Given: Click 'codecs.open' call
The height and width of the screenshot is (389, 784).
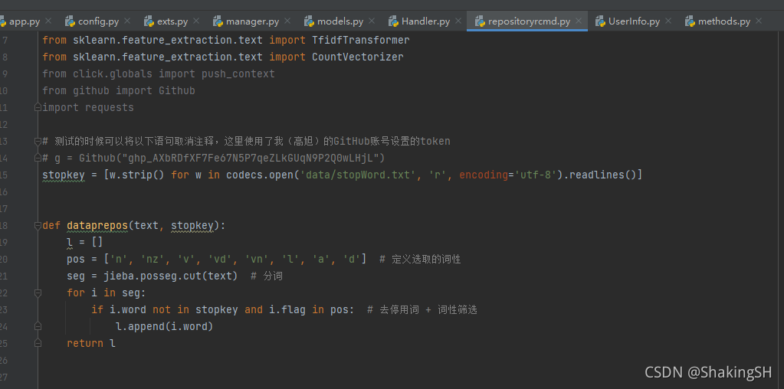Looking at the screenshot, I should (x=260, y=175).
